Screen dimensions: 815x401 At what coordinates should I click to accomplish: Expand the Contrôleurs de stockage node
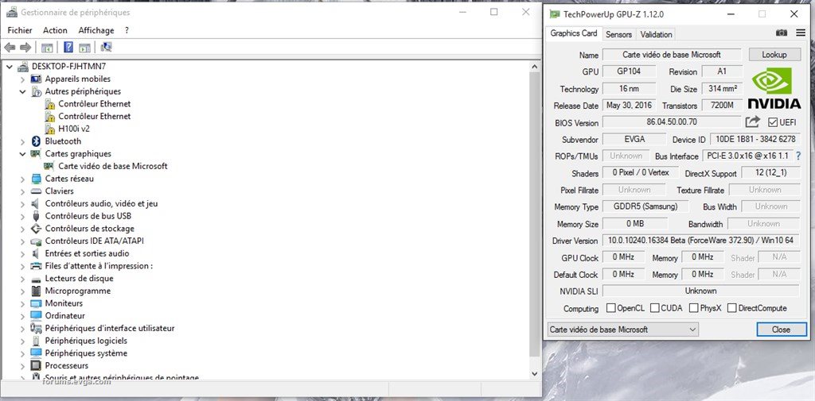click(22, 229)
